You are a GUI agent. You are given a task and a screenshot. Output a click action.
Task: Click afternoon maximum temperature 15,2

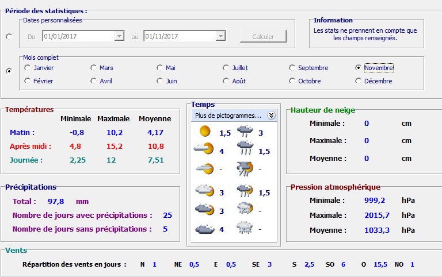pos(115,147)
